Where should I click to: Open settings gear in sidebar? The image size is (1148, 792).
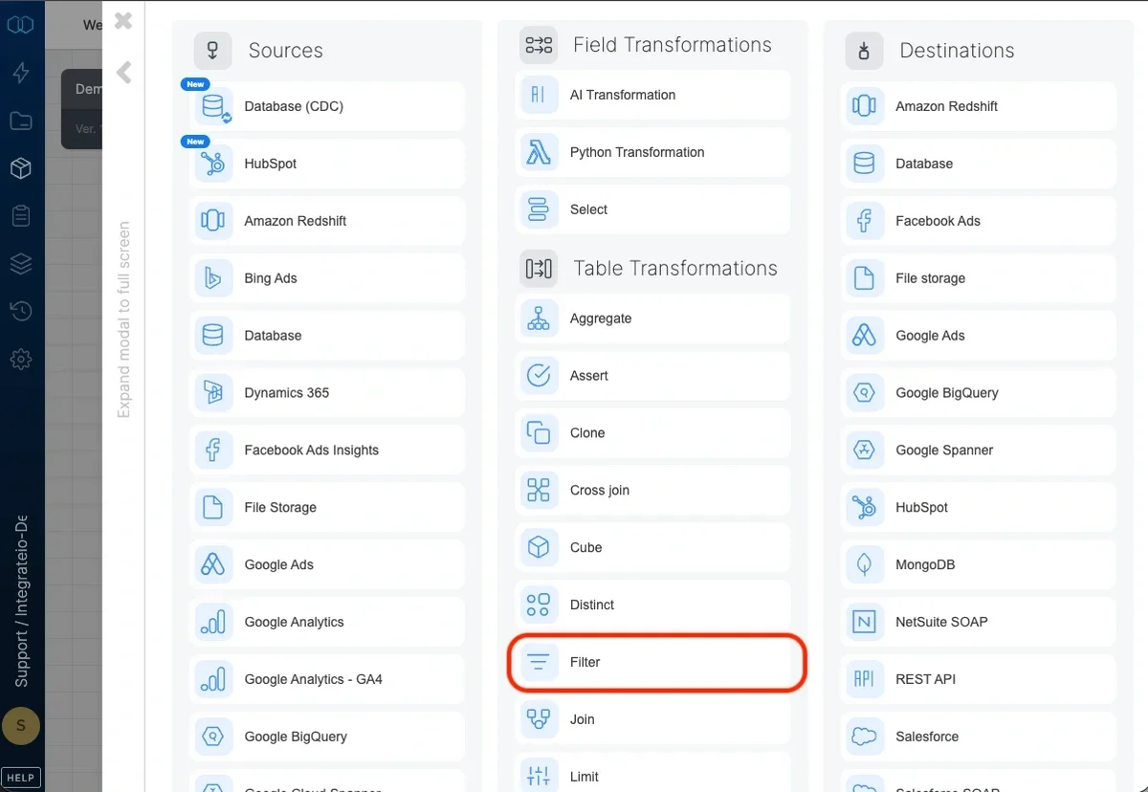coord(21,360)
